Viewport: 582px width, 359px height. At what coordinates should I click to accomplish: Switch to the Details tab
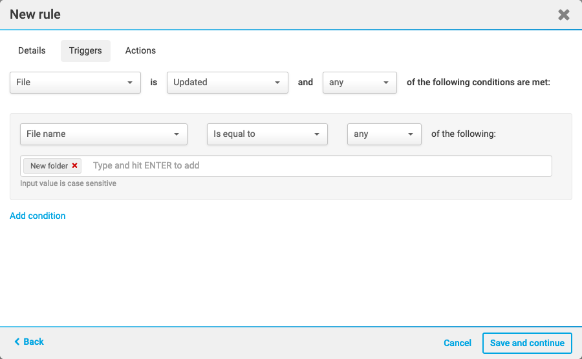(32, 50)
